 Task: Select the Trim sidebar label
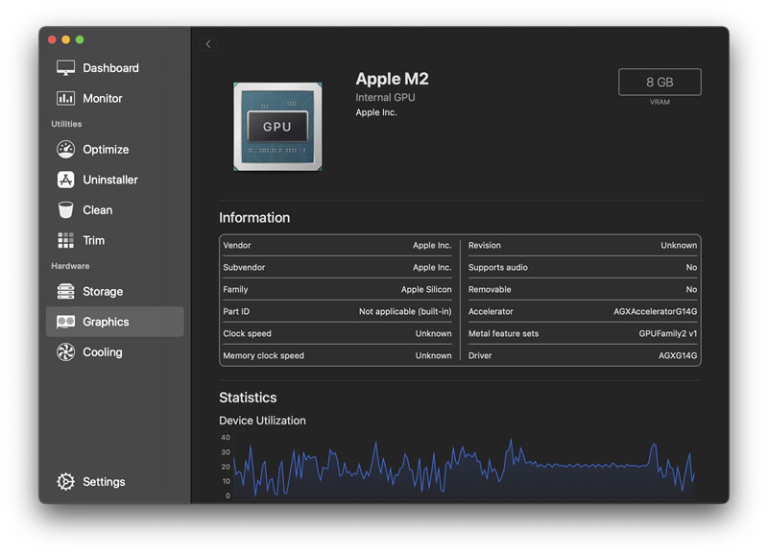pos(93,240)
